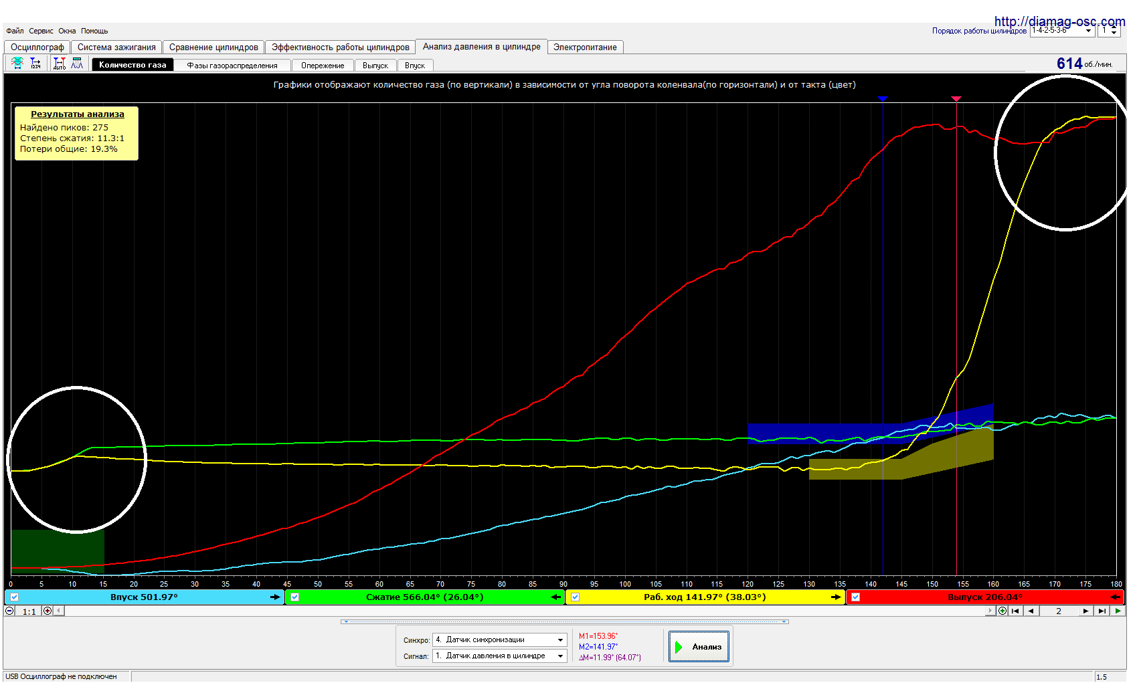
Task: Click the zoom out minus icon
Action: coord(9,611)
